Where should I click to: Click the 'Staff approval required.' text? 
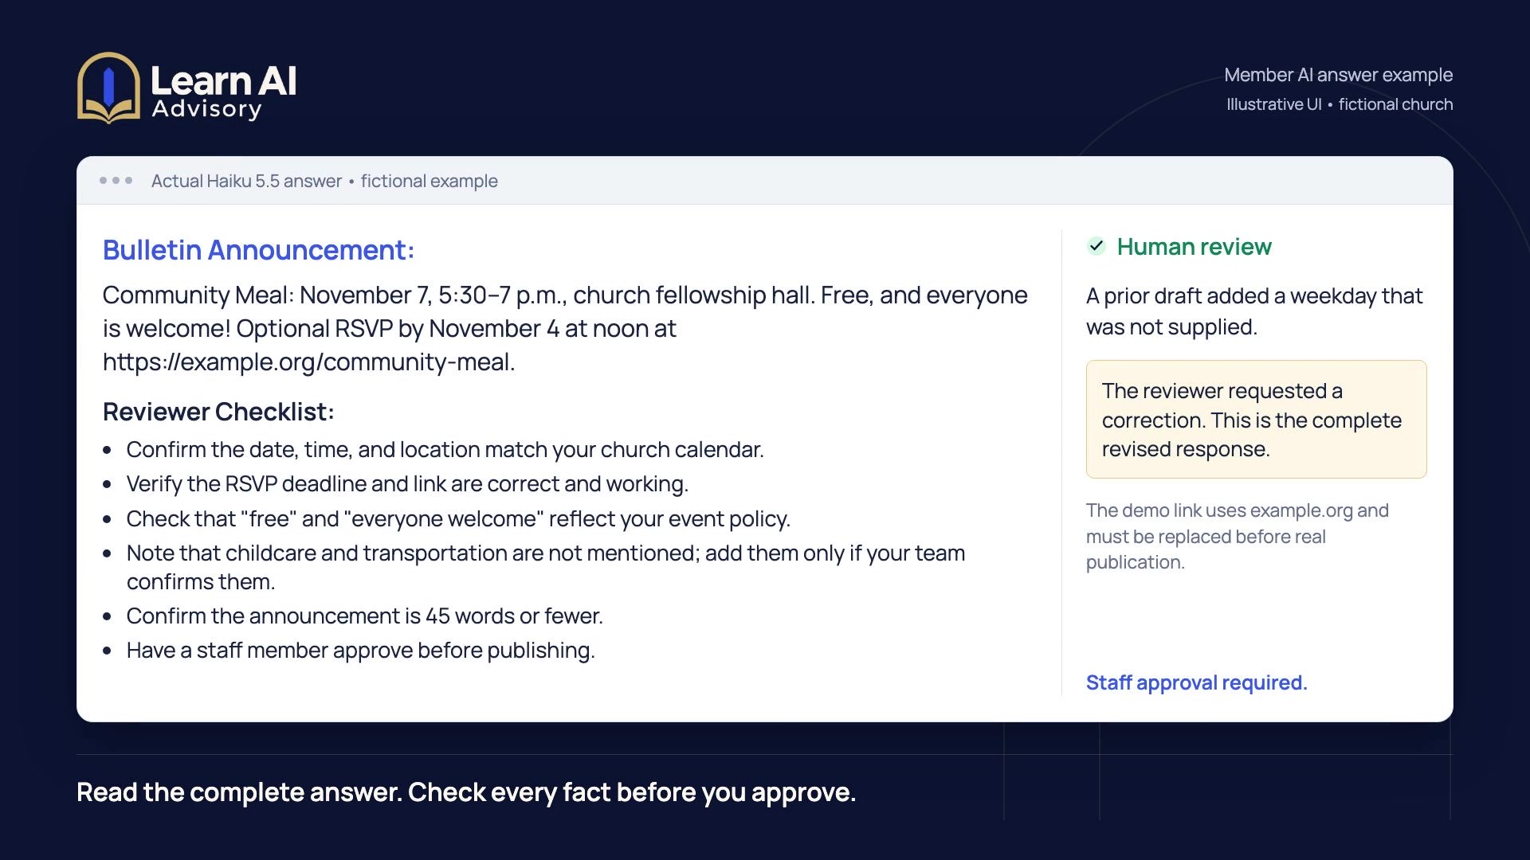click(1196, 682)
